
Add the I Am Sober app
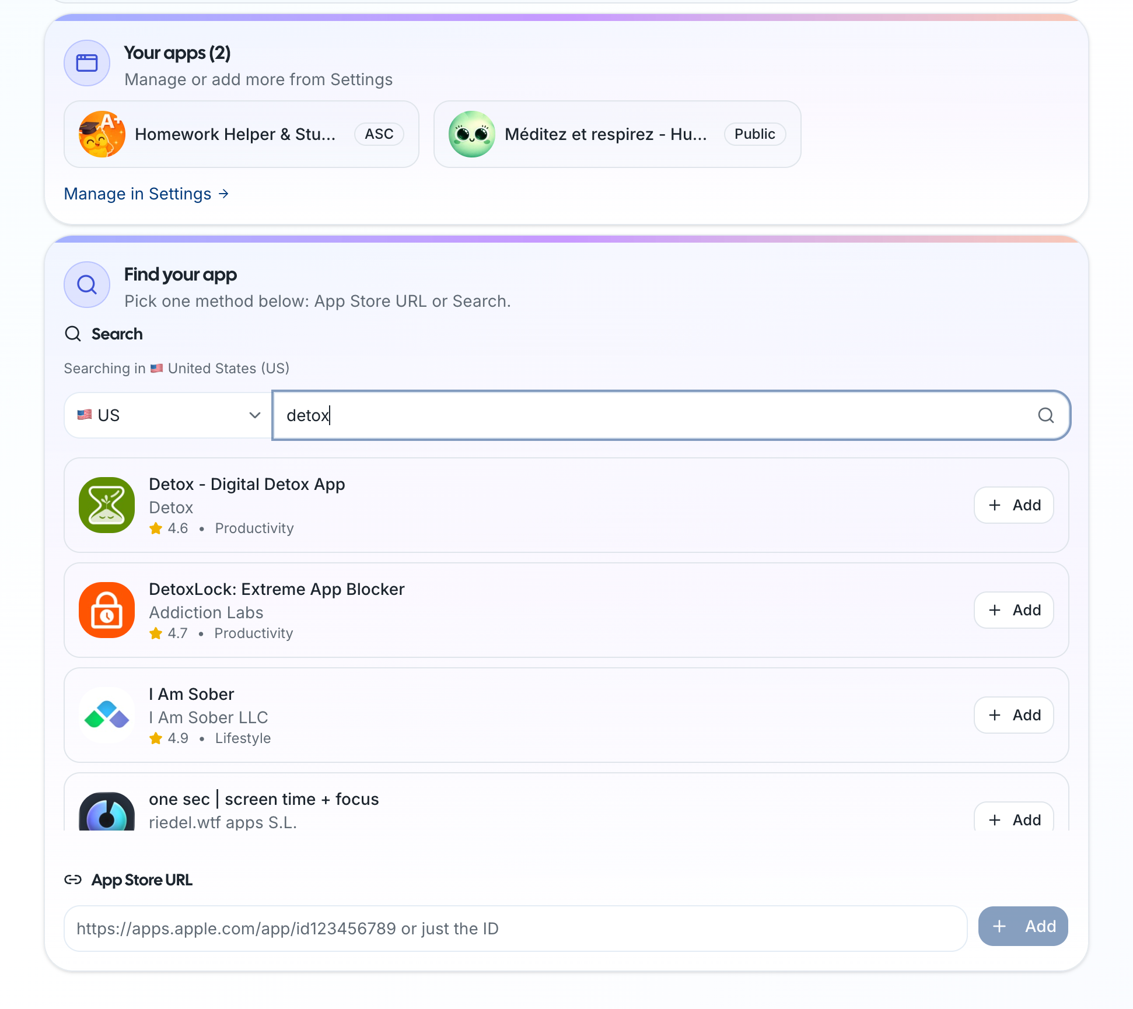(x=1014, y=715)
